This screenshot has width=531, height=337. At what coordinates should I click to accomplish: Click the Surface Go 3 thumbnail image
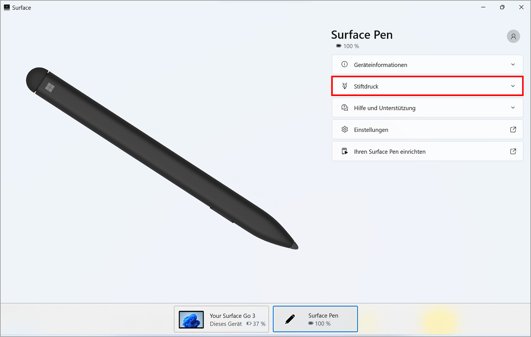191,320
